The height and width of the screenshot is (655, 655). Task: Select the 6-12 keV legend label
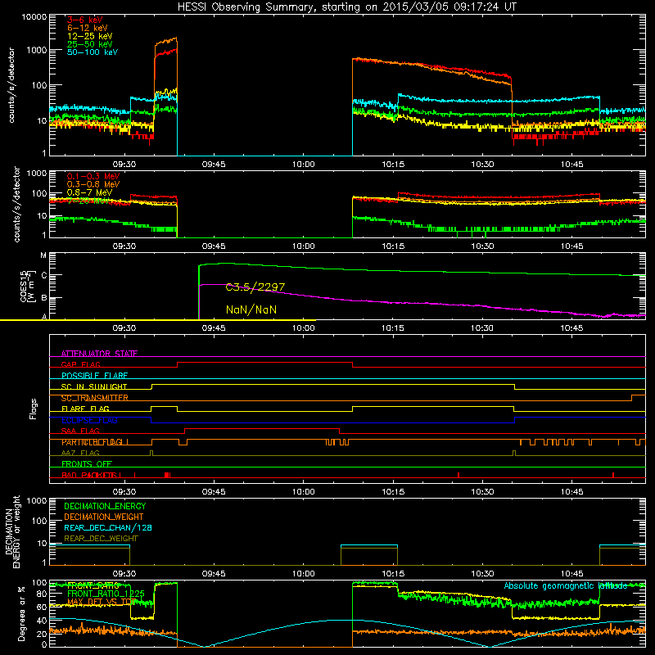tap(88, 28)
